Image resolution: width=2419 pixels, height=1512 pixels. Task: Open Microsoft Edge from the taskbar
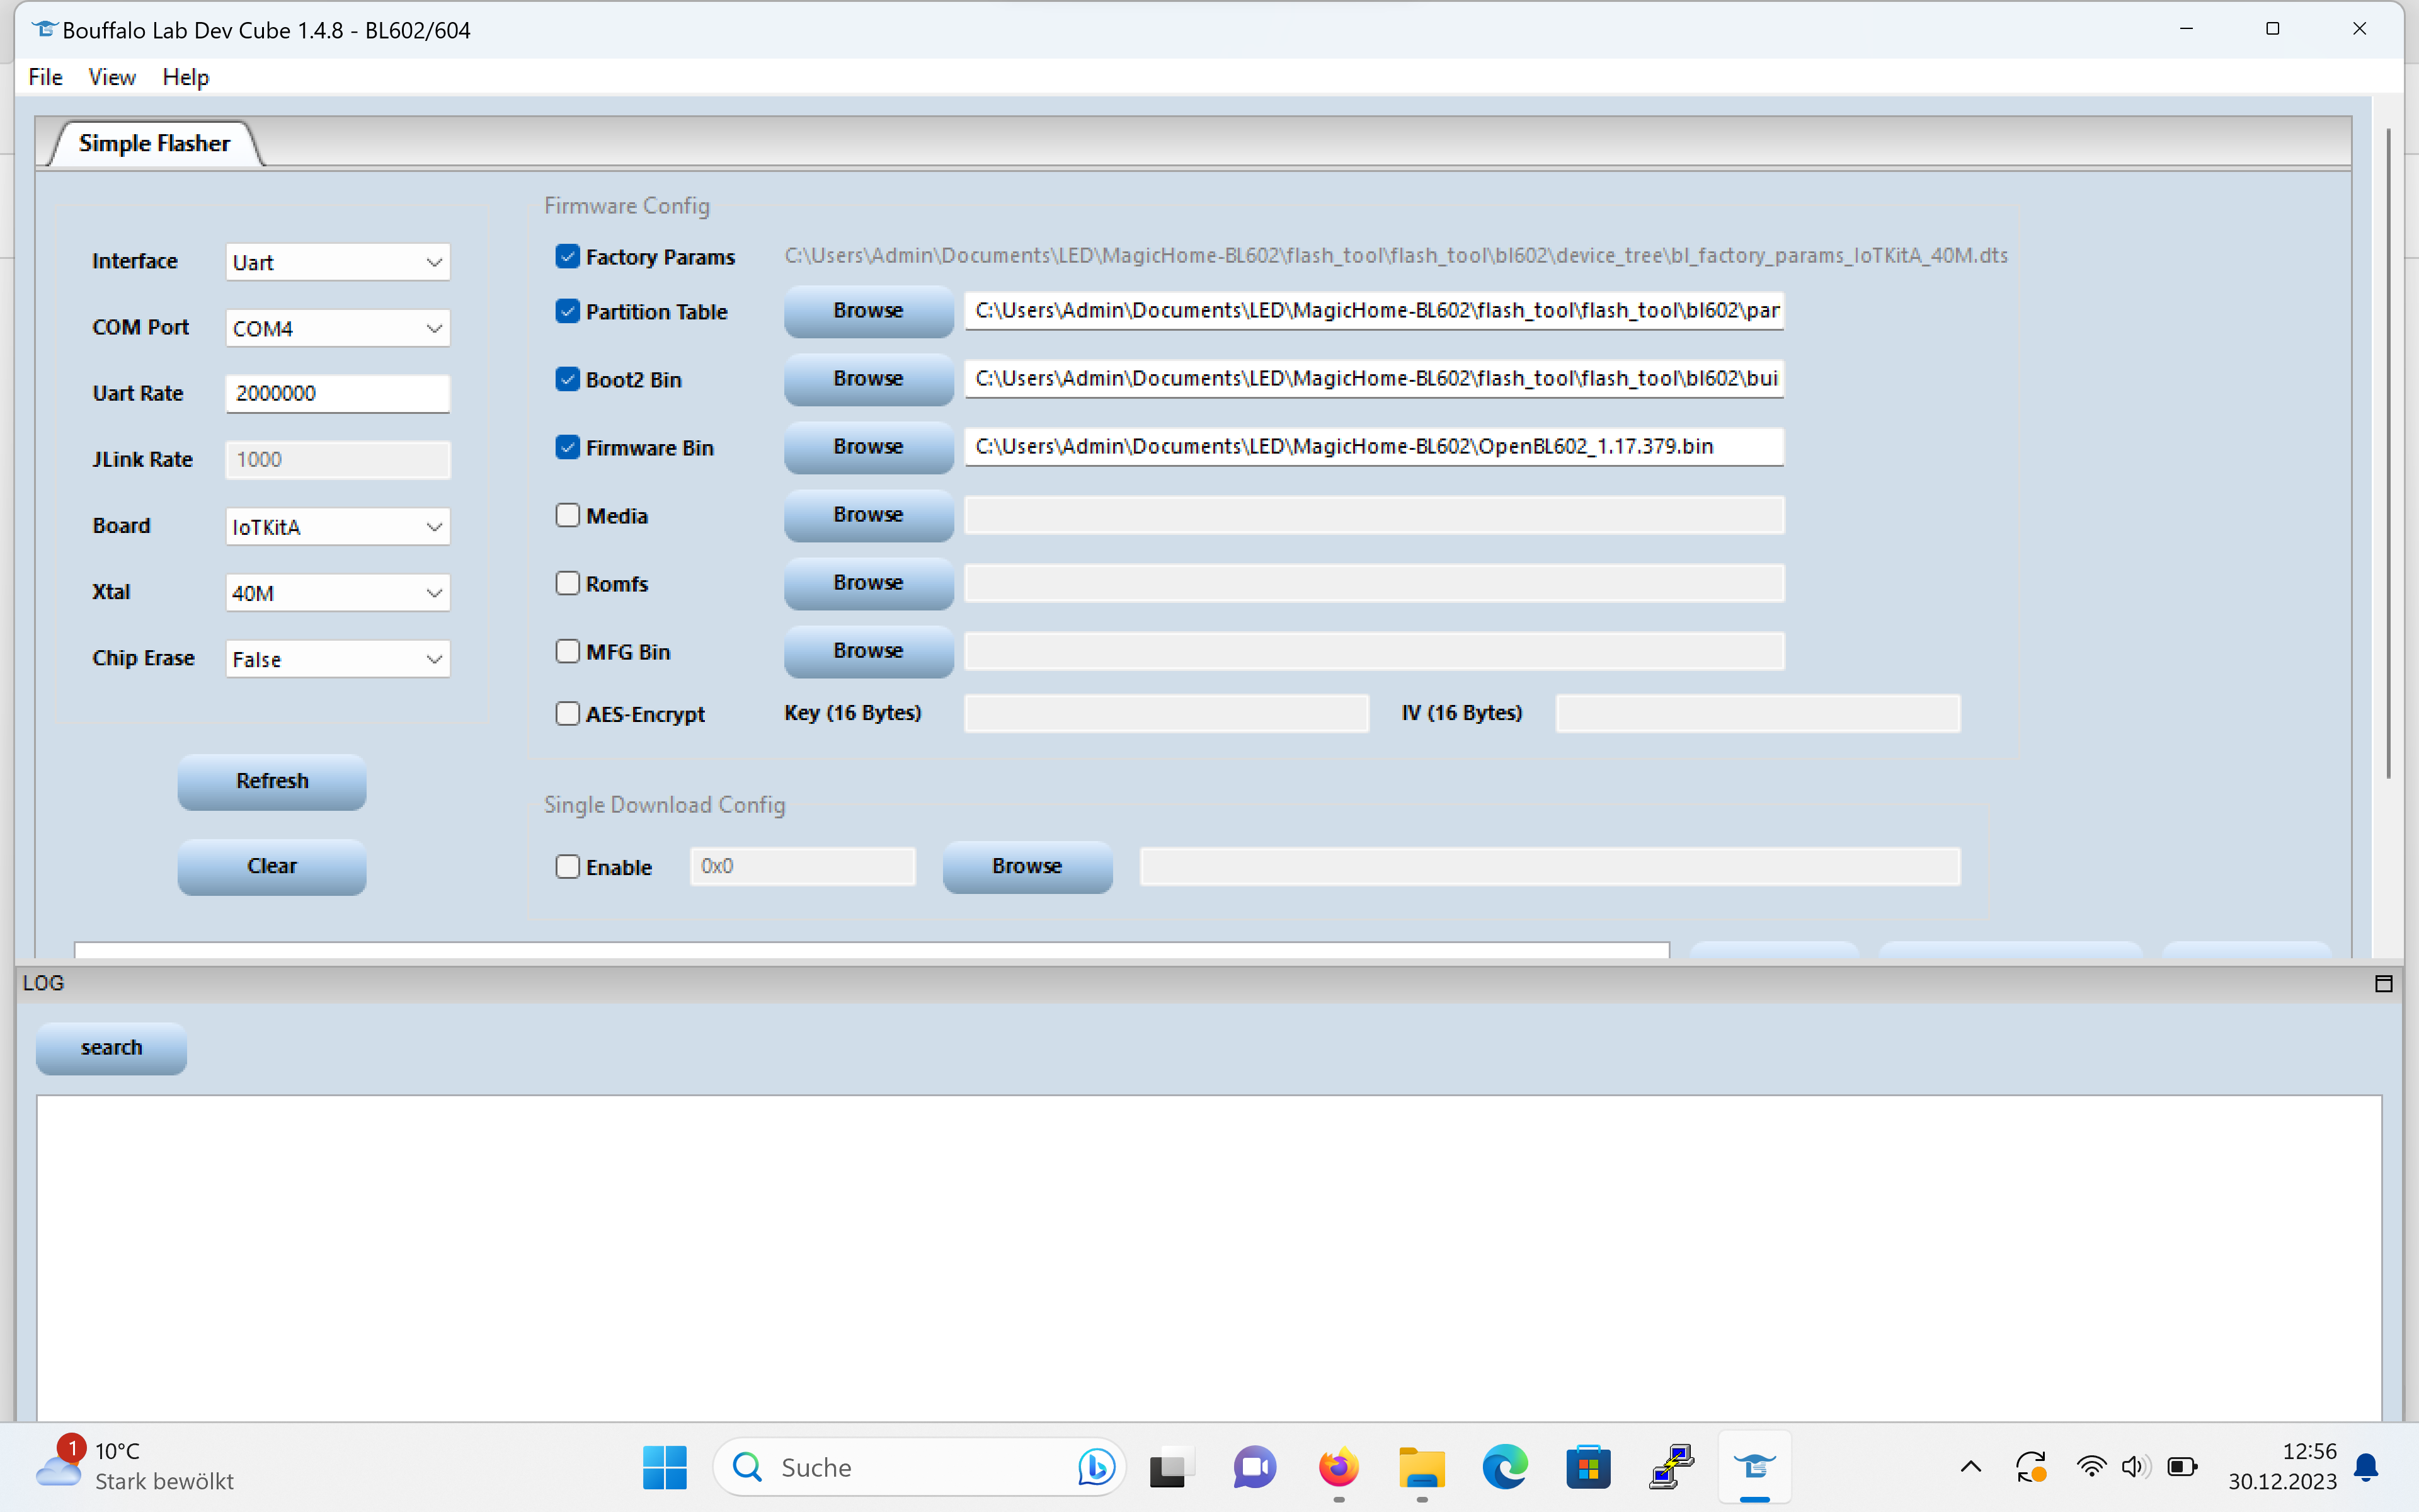(1504, 1467)
